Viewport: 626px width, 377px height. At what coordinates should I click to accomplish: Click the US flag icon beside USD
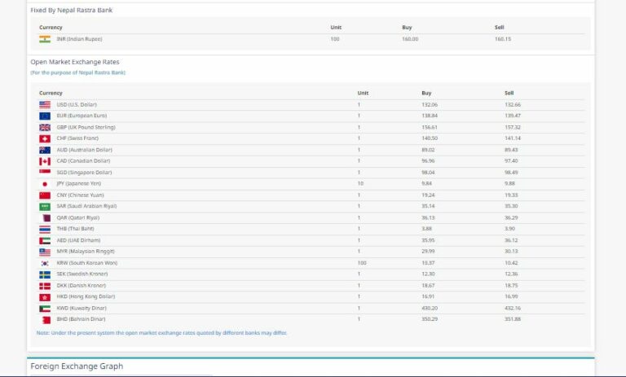pyautogui.click(x=45, y=105)
